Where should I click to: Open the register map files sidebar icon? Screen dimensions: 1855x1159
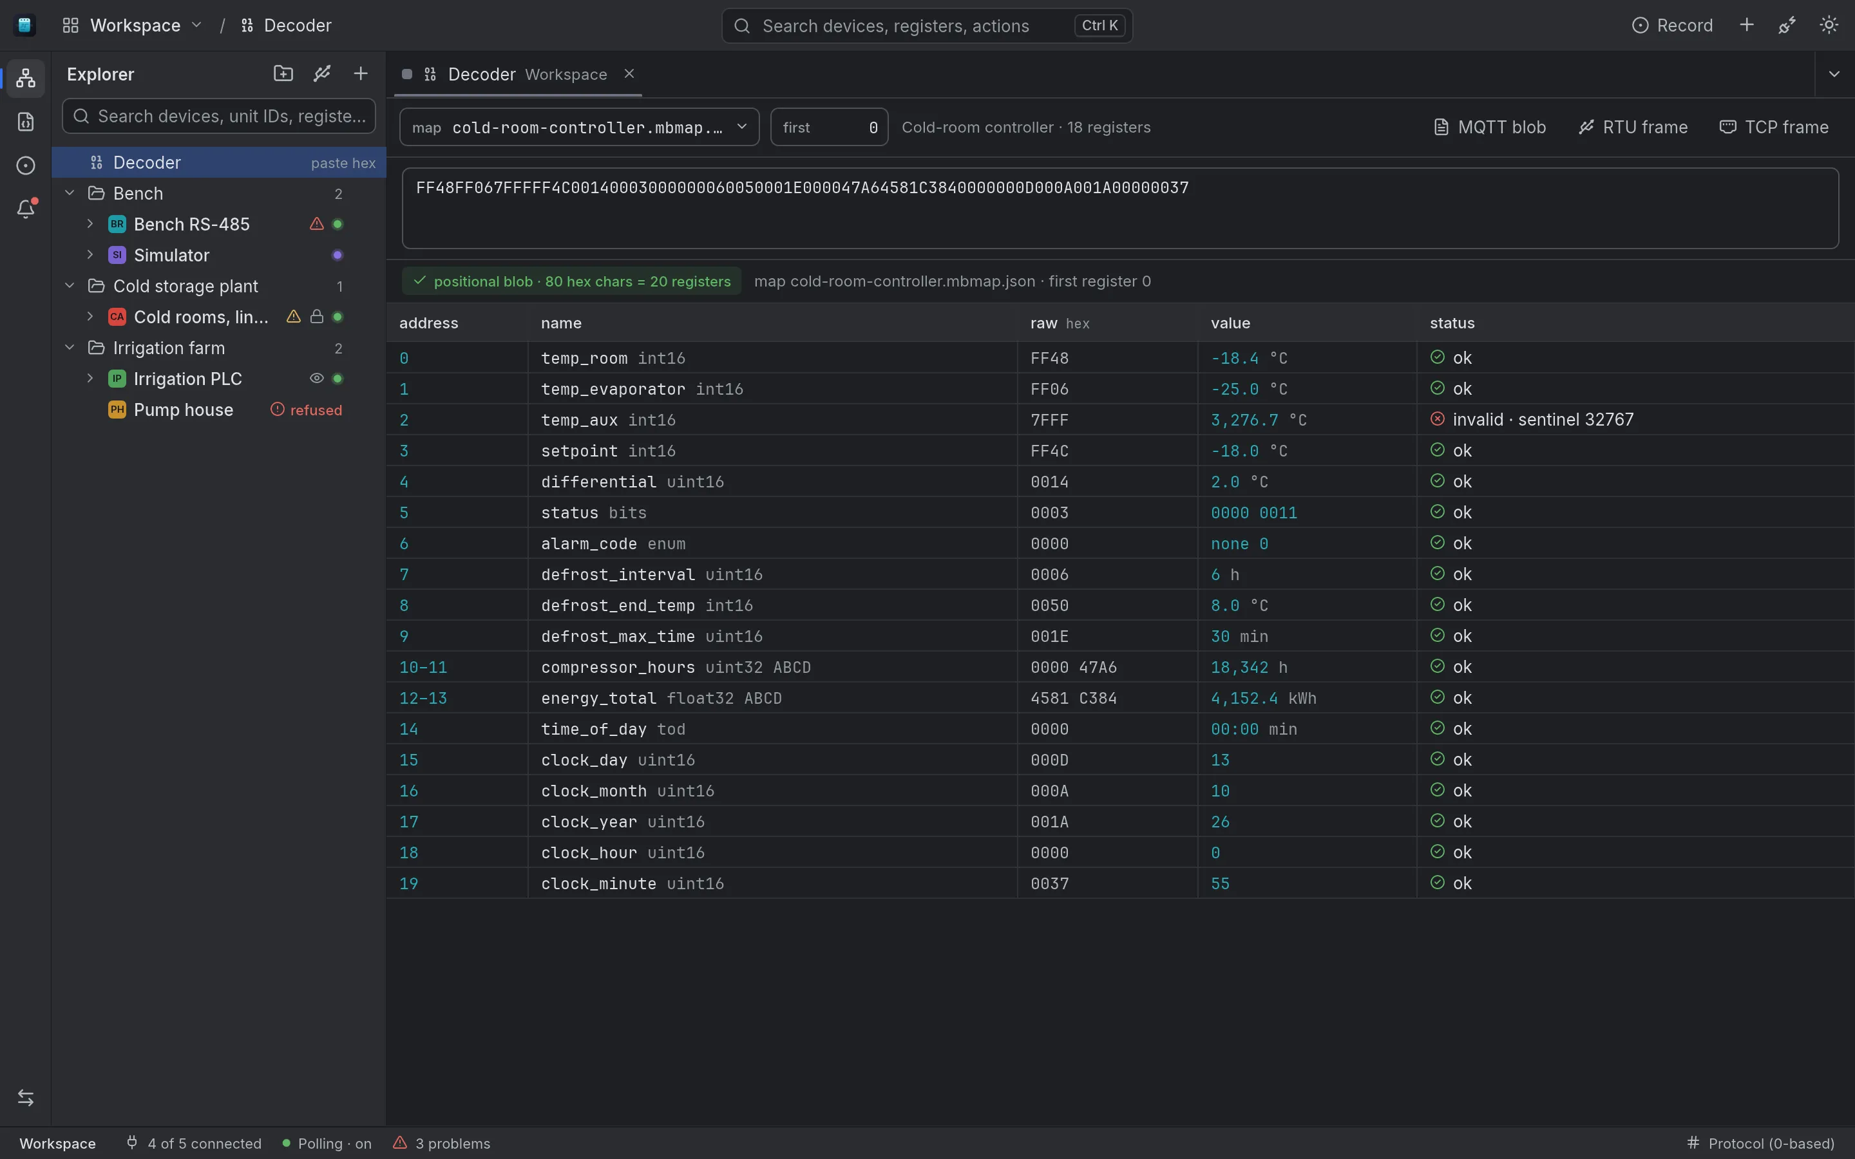click(25, 122)
